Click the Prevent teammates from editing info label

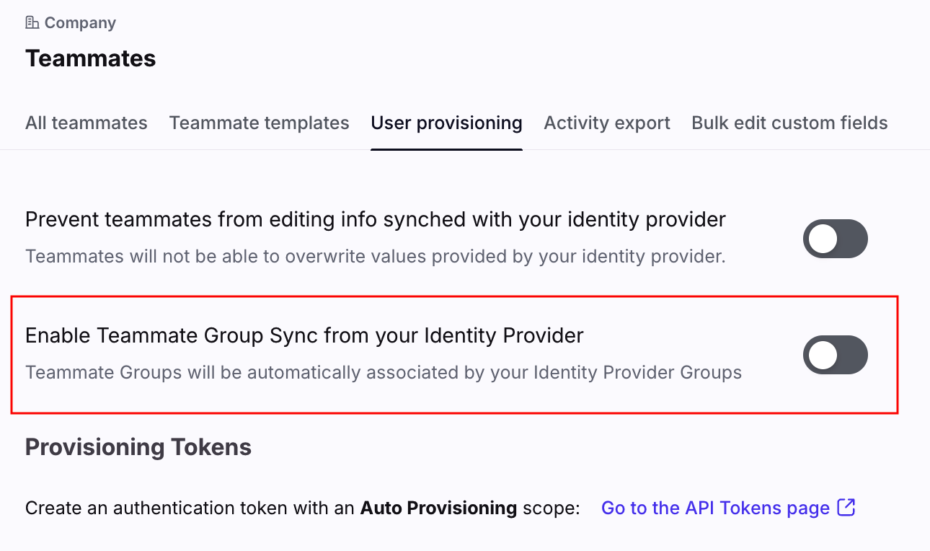(375, 219)
